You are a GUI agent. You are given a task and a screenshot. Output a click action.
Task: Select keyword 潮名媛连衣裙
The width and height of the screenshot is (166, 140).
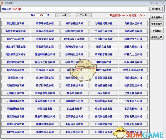(104, 62)
